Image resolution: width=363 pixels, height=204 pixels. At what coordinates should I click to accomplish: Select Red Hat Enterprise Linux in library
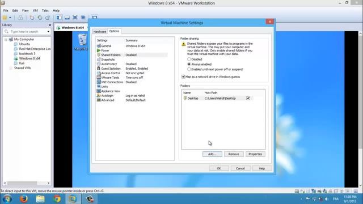click(35, 49)
